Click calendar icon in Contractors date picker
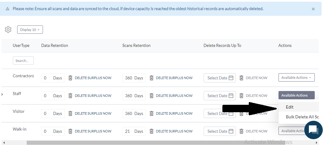323x145 pixels. [231, 78]
